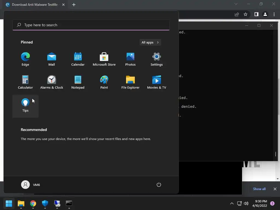This screenshot has width=280, height=210.
Task: Open Alarms & Clock
Action: [x=52, y=82]
